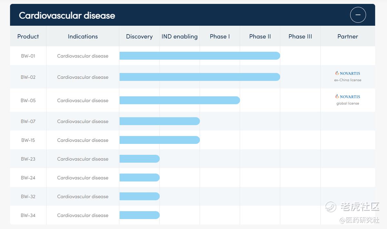387x229 pixels.
Task: Click the Phase III column header
Action: (300, 36)
